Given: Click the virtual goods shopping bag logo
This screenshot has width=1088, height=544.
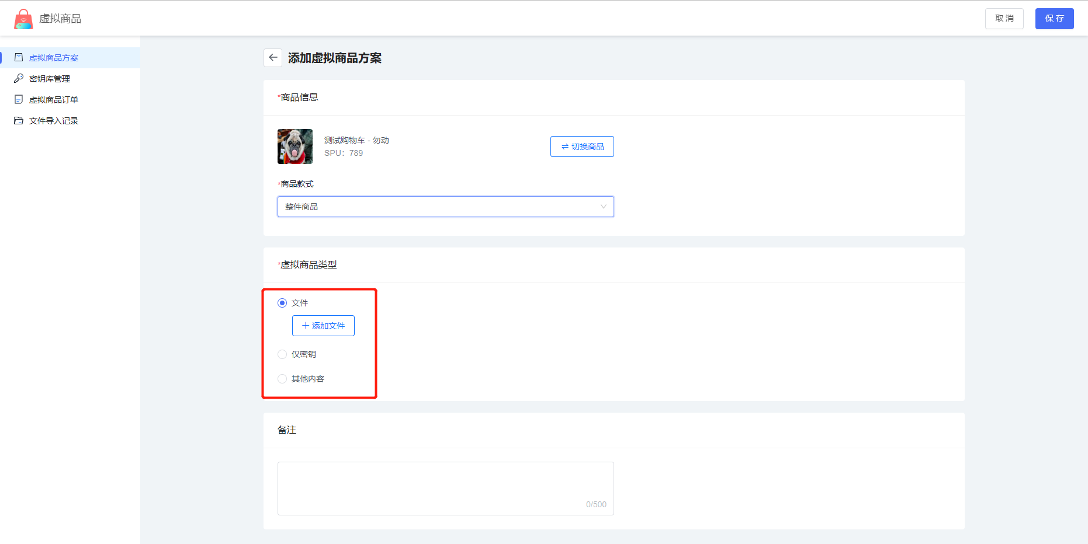Looking at the screenshot, I should click(x=23, y=19).
